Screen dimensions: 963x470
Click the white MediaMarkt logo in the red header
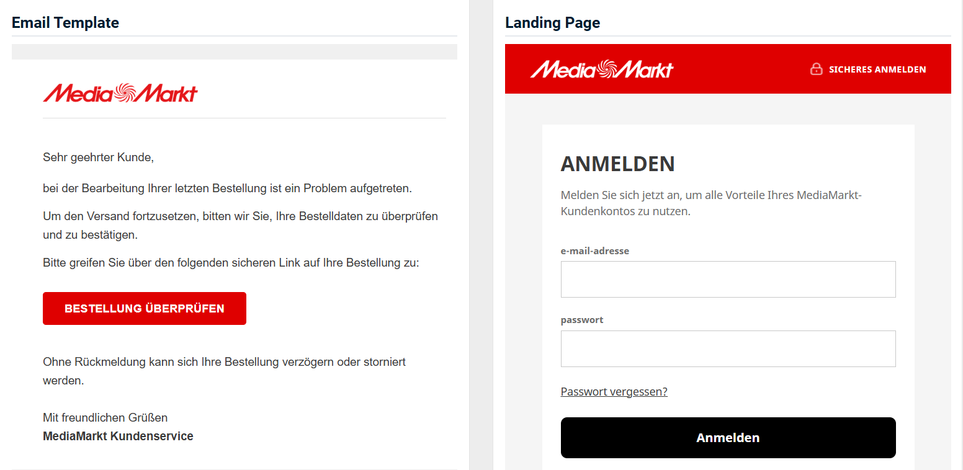pos(601,69)
